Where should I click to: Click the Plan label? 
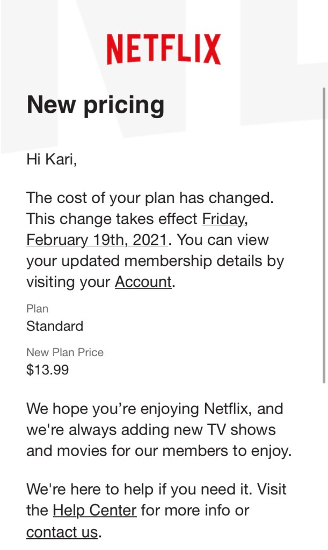click(37, 309)
